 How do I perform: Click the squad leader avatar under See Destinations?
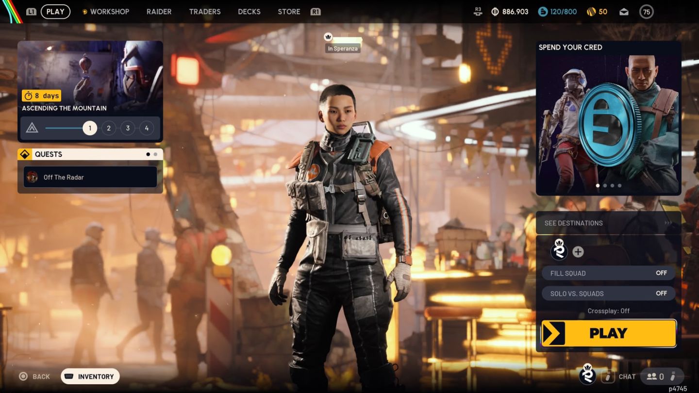[x=559, y=250]
